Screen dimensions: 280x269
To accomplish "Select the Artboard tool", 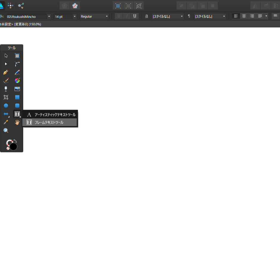I will (17, 56).
